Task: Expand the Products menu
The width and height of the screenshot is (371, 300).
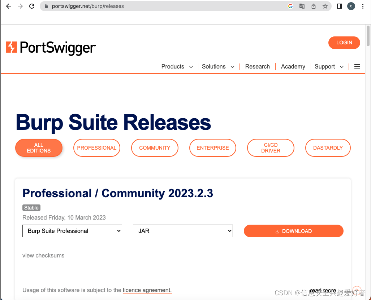Action: point(177,67)
